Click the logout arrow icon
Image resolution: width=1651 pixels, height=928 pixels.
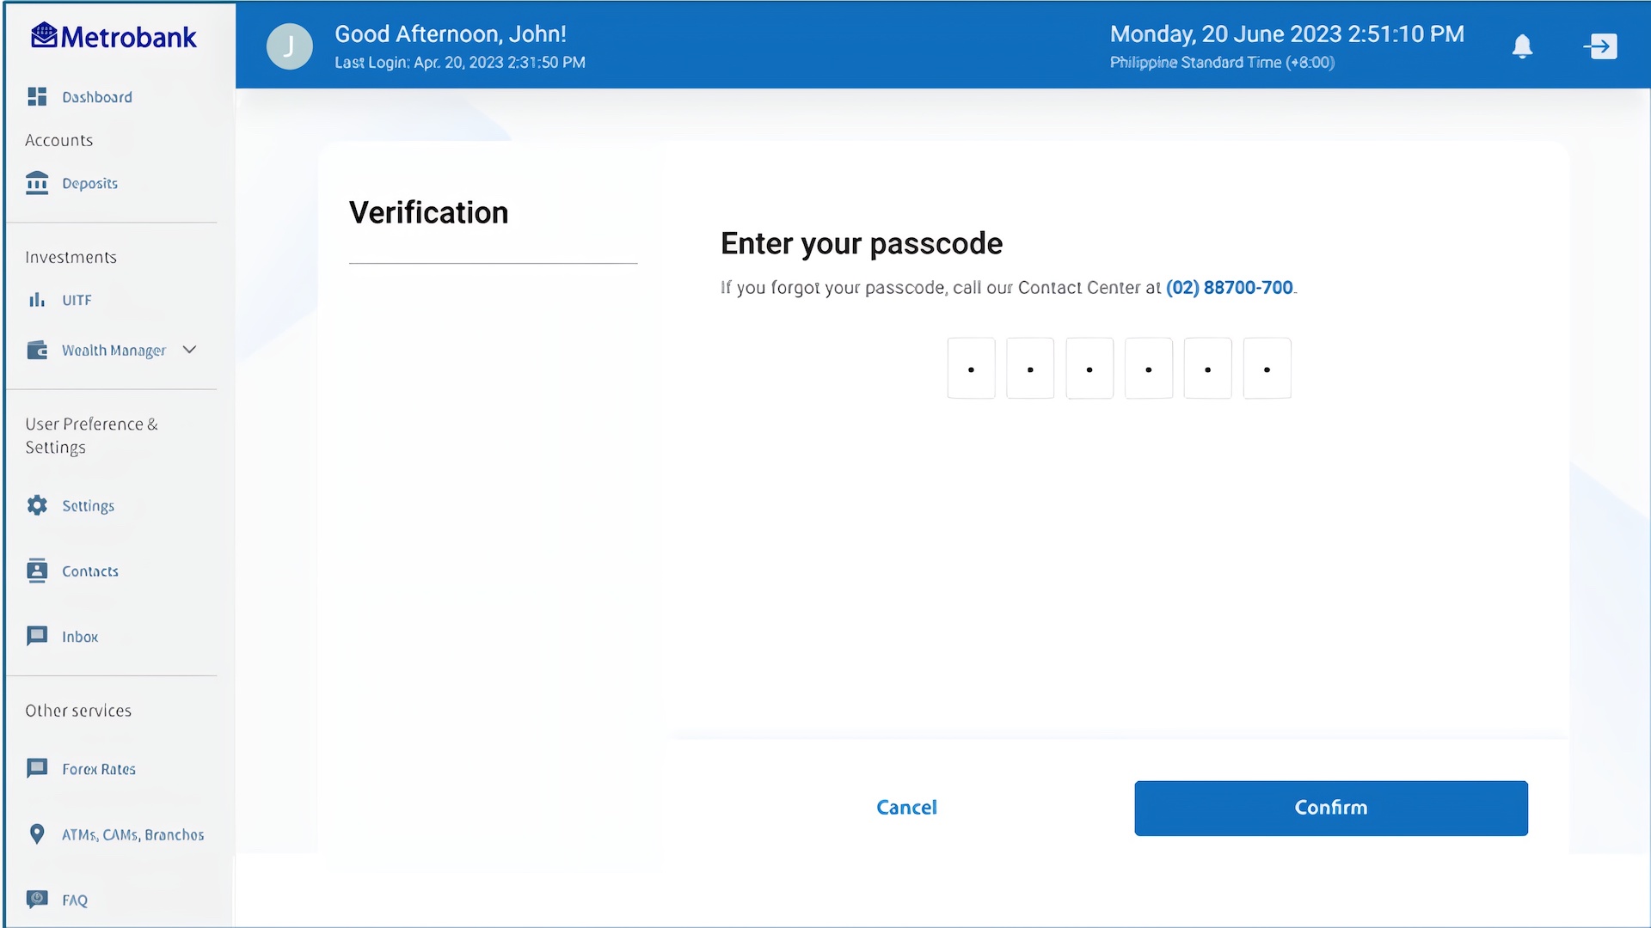point(1600,46)
